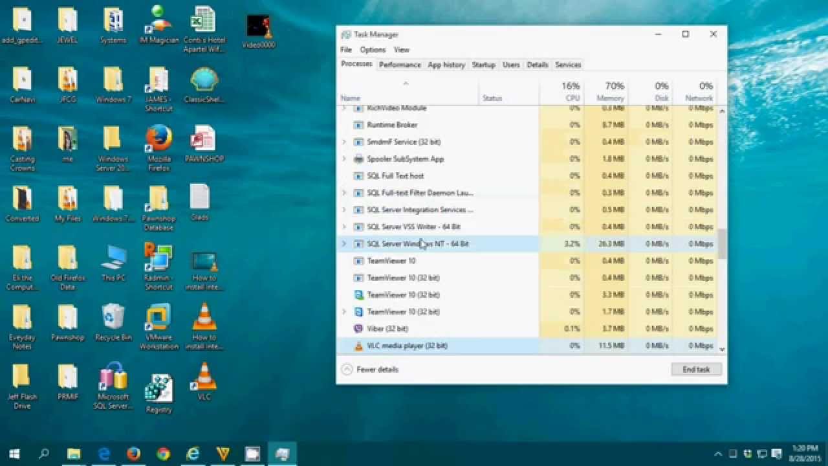Expand SQL Full-text Filter Daemon Launcher row
This screenshot has width=828, height=466.
tap(343, 193)
